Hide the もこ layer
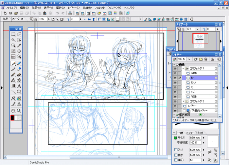Viewport: 229px width, 165px height. 175,92
